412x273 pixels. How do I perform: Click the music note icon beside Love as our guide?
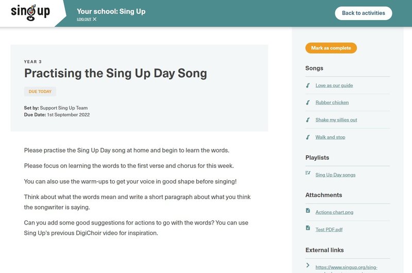coord(307,85)
